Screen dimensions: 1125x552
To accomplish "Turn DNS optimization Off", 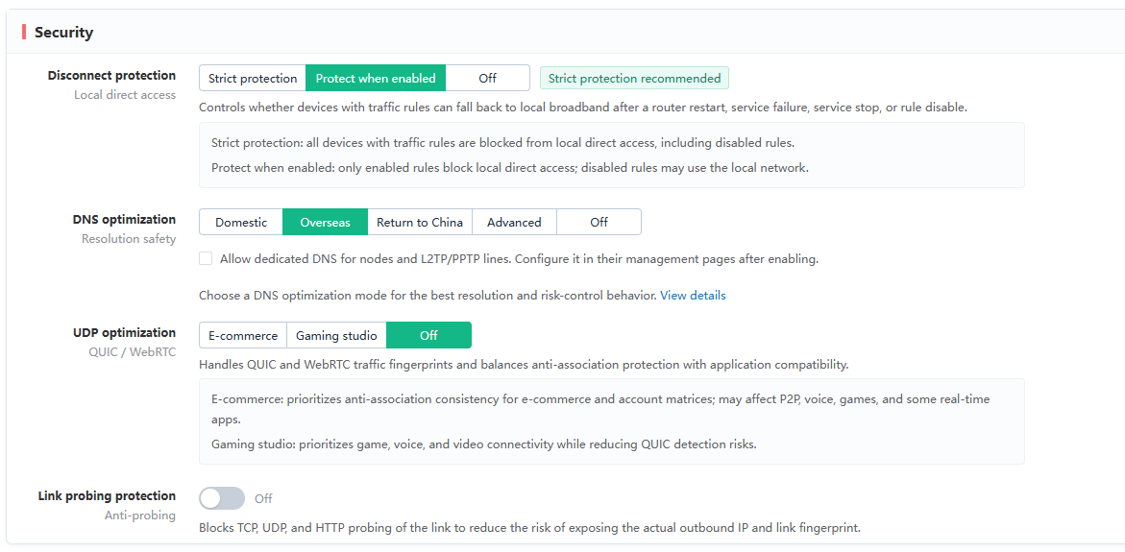I will point(599,222).
